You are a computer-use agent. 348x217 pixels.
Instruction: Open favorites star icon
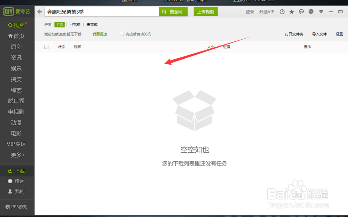point(292,12)
